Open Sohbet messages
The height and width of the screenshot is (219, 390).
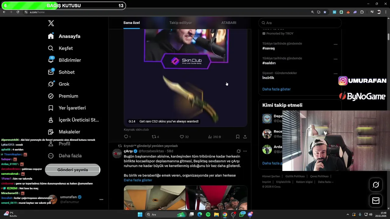(62, 72)
